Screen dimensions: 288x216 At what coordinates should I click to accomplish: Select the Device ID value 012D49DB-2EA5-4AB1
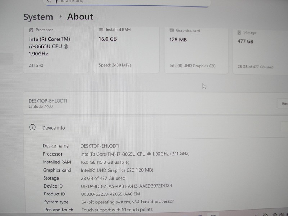point(127,186)
